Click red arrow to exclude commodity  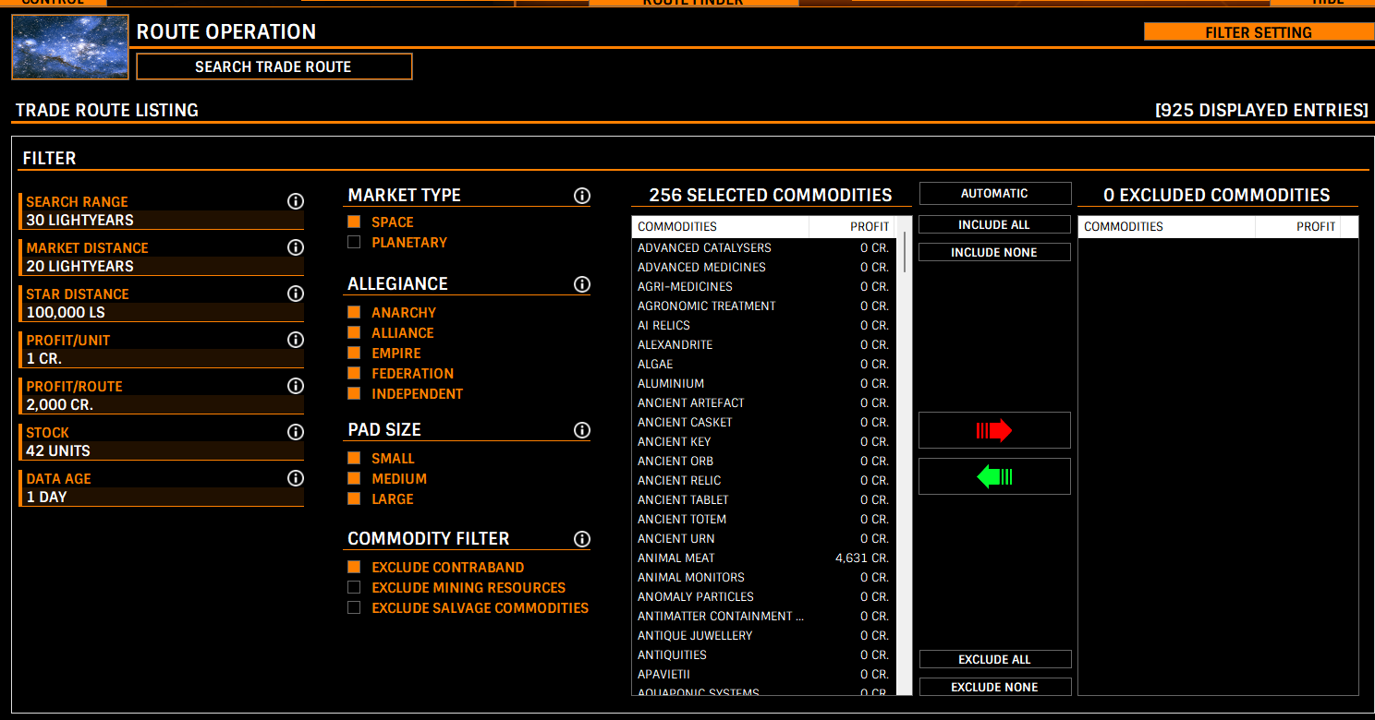pyautogui.click(x=994, y=430)
